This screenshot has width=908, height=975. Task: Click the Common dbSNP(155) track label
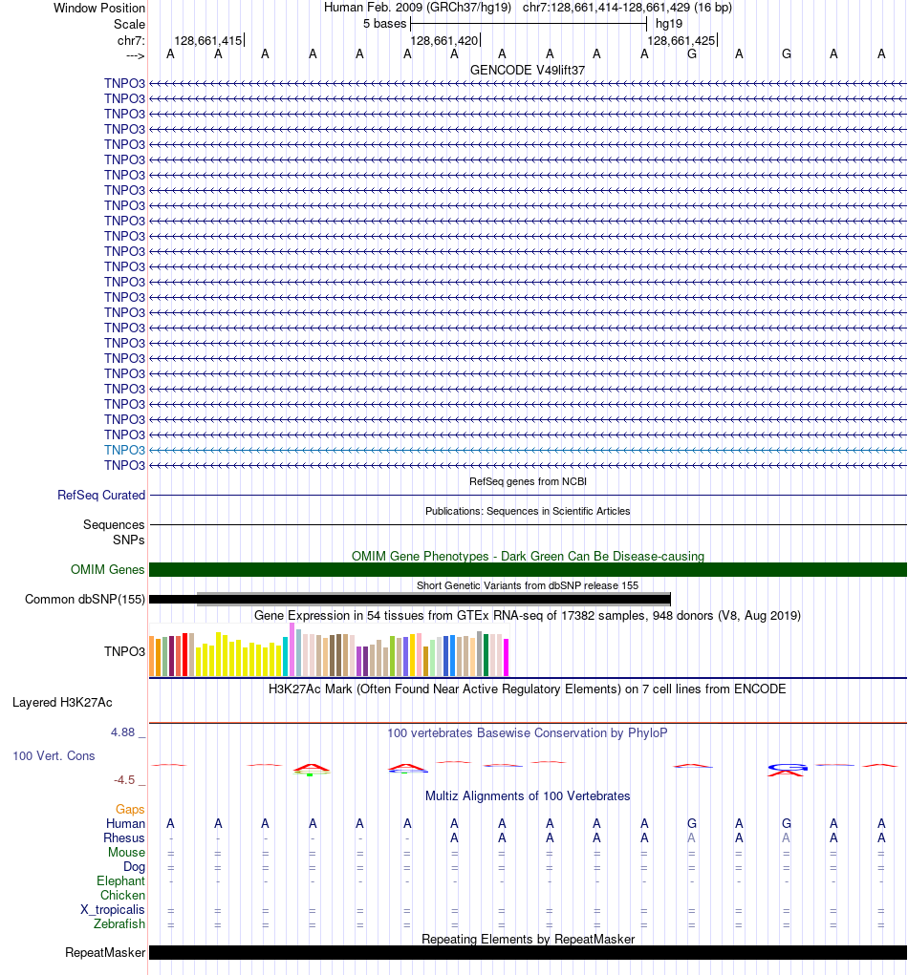pyautogui.click(x=85, y=599)
